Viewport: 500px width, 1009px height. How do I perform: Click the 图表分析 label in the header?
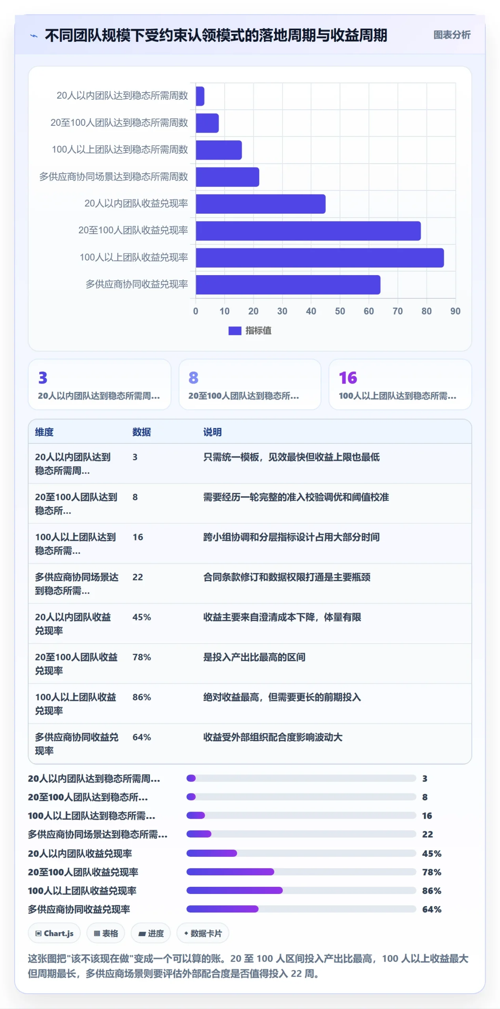point(452,35)
